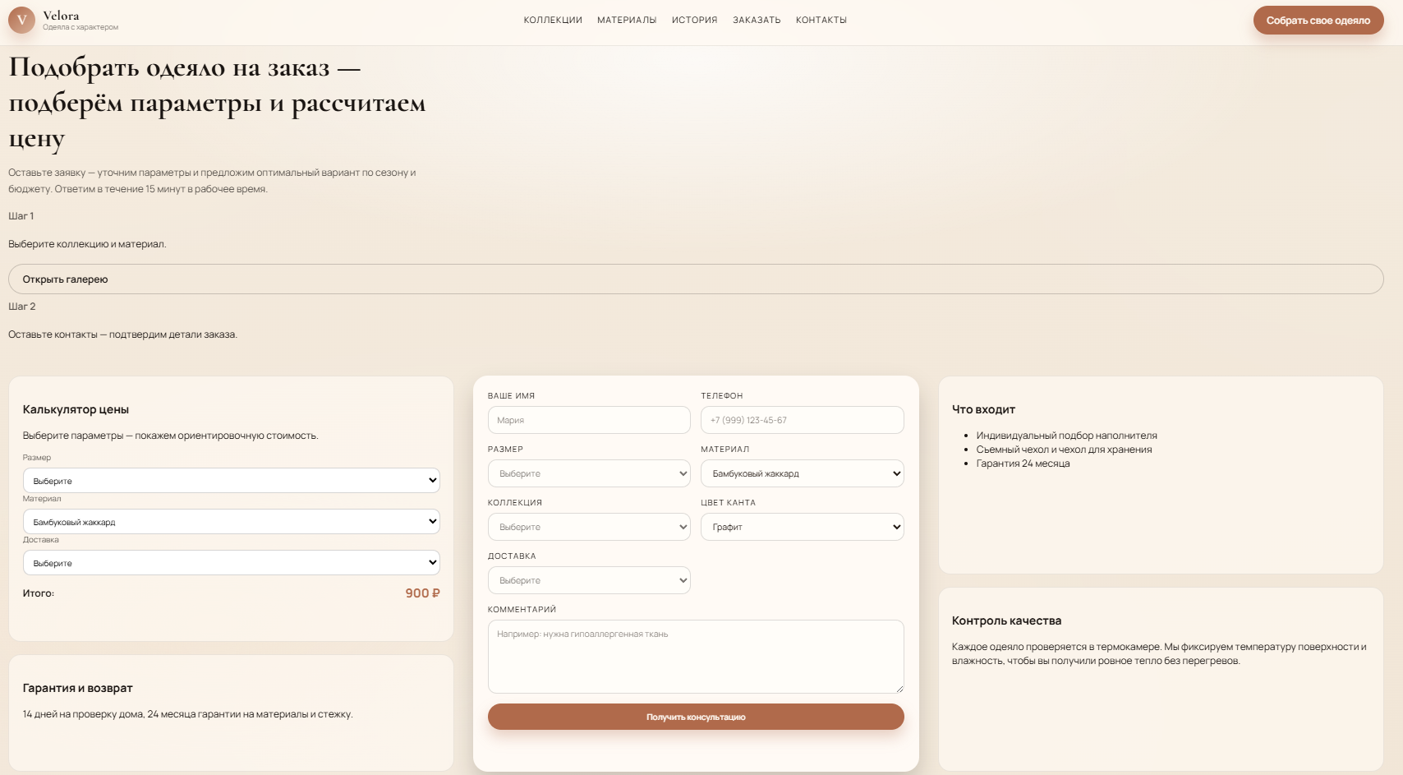Click 'Одеяла с характером' tagline

click(80, 27)
